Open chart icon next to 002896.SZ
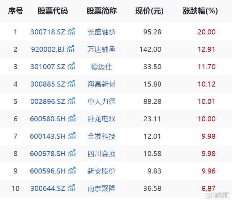The image size is (232, 201). pos(71,101)
